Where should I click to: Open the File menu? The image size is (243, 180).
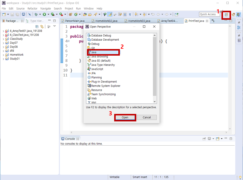[x=4, y=9]
